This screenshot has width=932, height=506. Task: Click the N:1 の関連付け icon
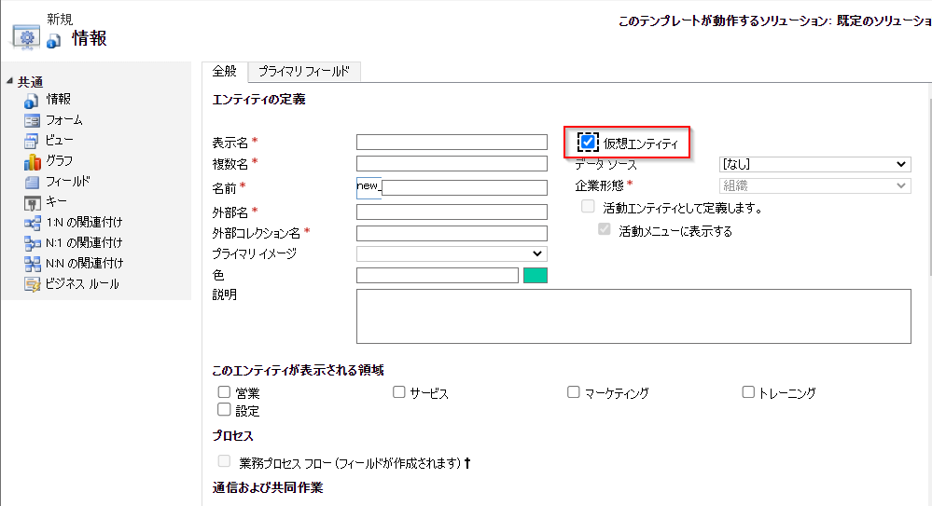tap(32, 243)
